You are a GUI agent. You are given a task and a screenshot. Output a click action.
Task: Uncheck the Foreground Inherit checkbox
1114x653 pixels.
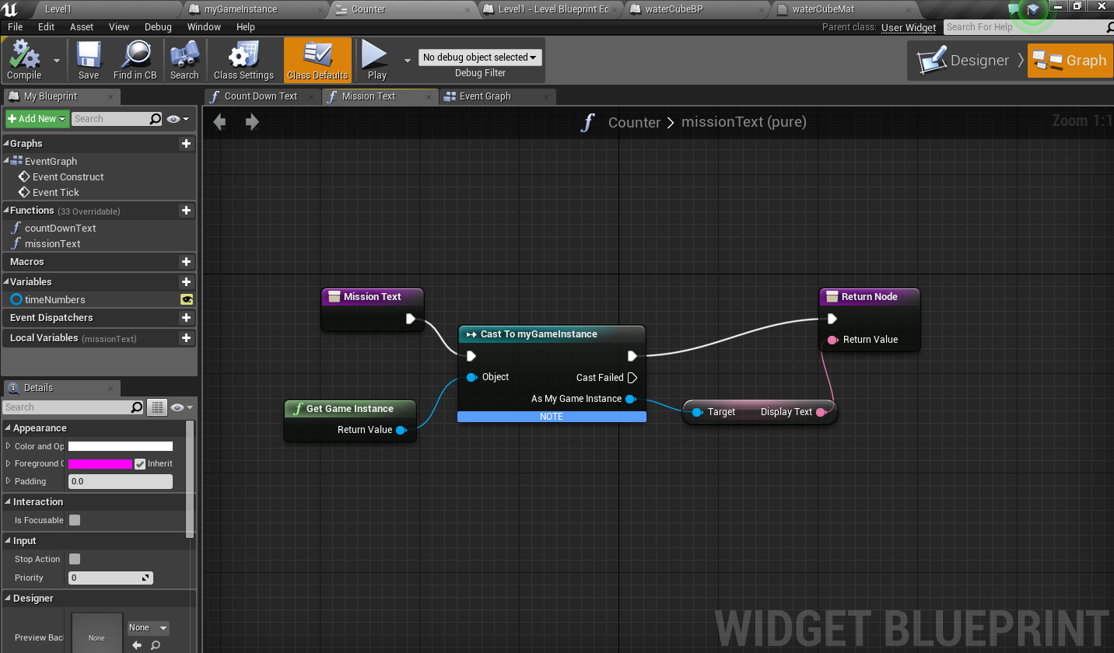click(140, 464)
